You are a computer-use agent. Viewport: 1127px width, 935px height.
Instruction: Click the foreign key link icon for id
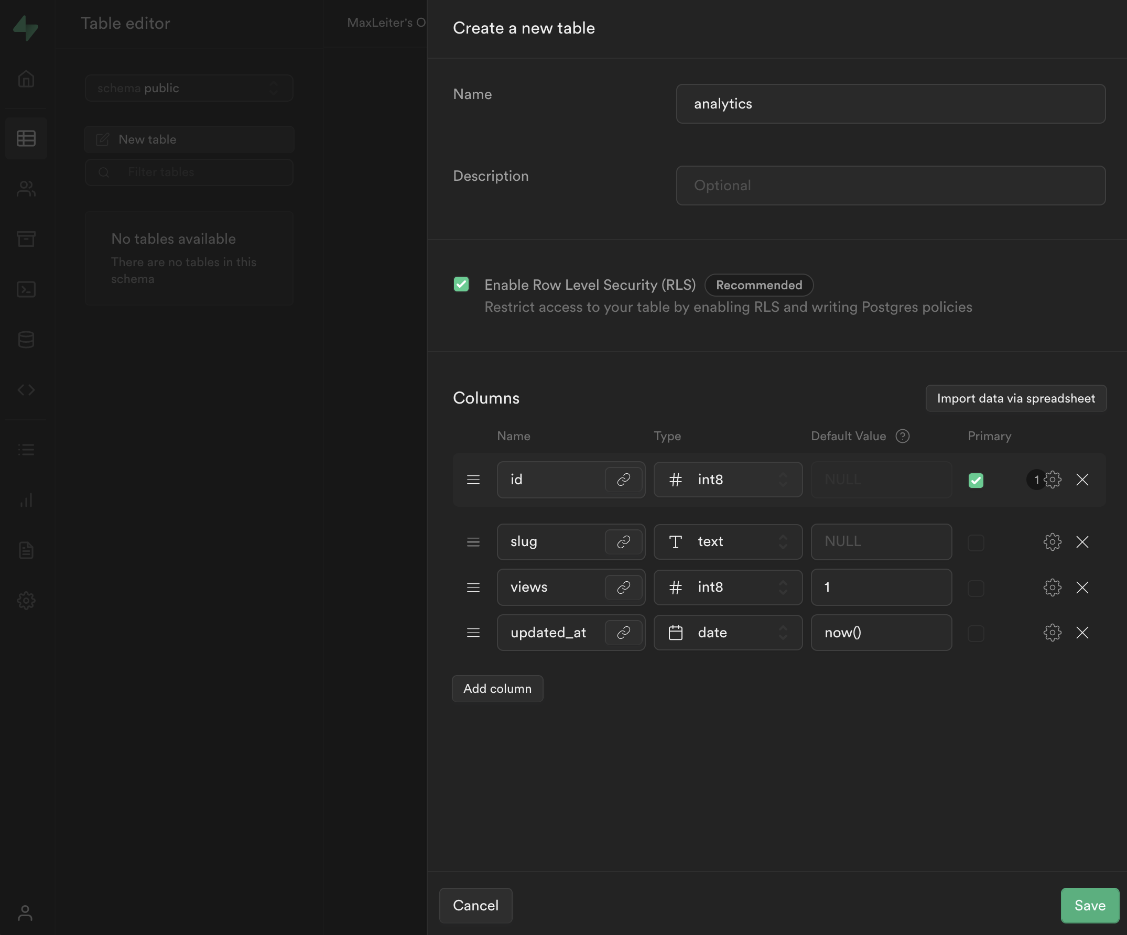pos(623,480)
